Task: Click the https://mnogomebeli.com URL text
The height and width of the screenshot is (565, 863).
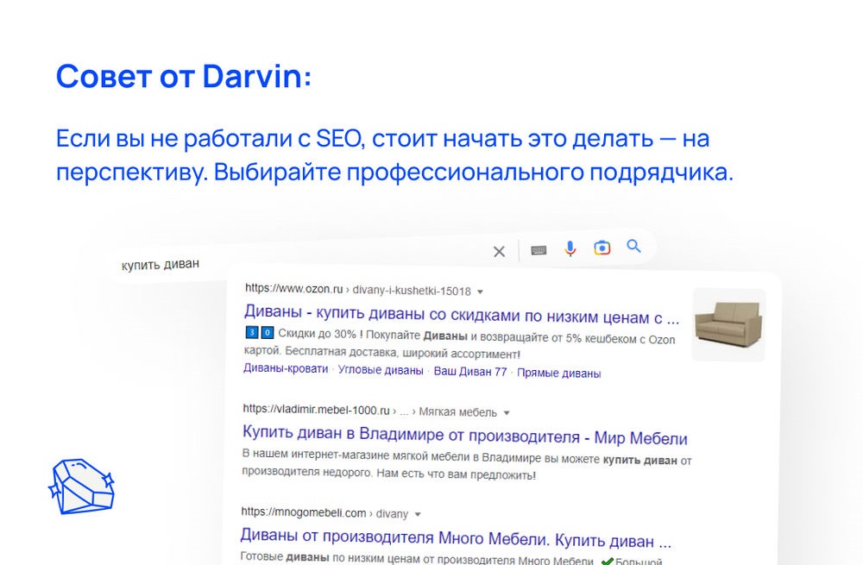Action: (x=303, y=512)
